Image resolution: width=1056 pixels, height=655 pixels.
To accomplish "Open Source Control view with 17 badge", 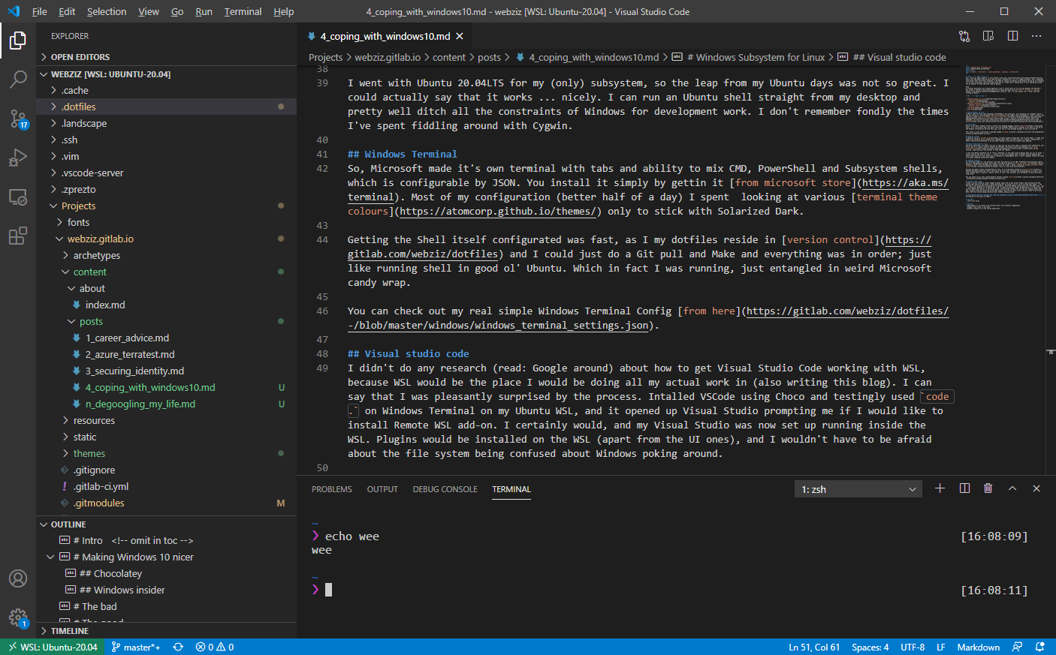I will pyautogui.click(x=18, y=119).
